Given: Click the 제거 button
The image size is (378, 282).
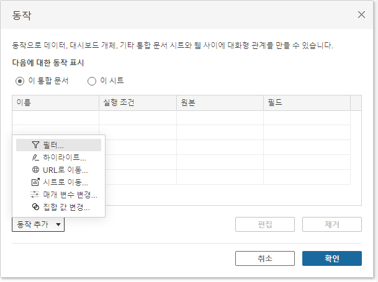Looking at the screenshot, I should point(332,224).
